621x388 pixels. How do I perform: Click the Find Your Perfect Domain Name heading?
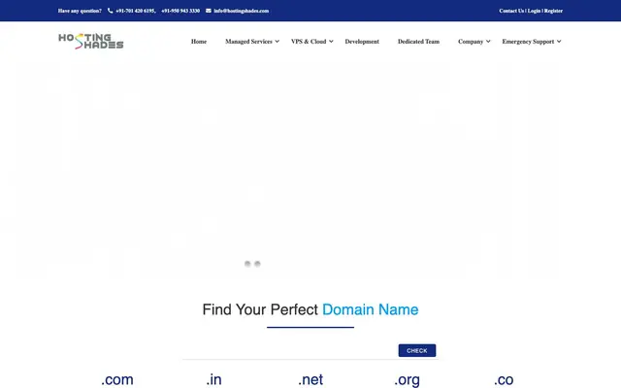(x=310, y=309)
